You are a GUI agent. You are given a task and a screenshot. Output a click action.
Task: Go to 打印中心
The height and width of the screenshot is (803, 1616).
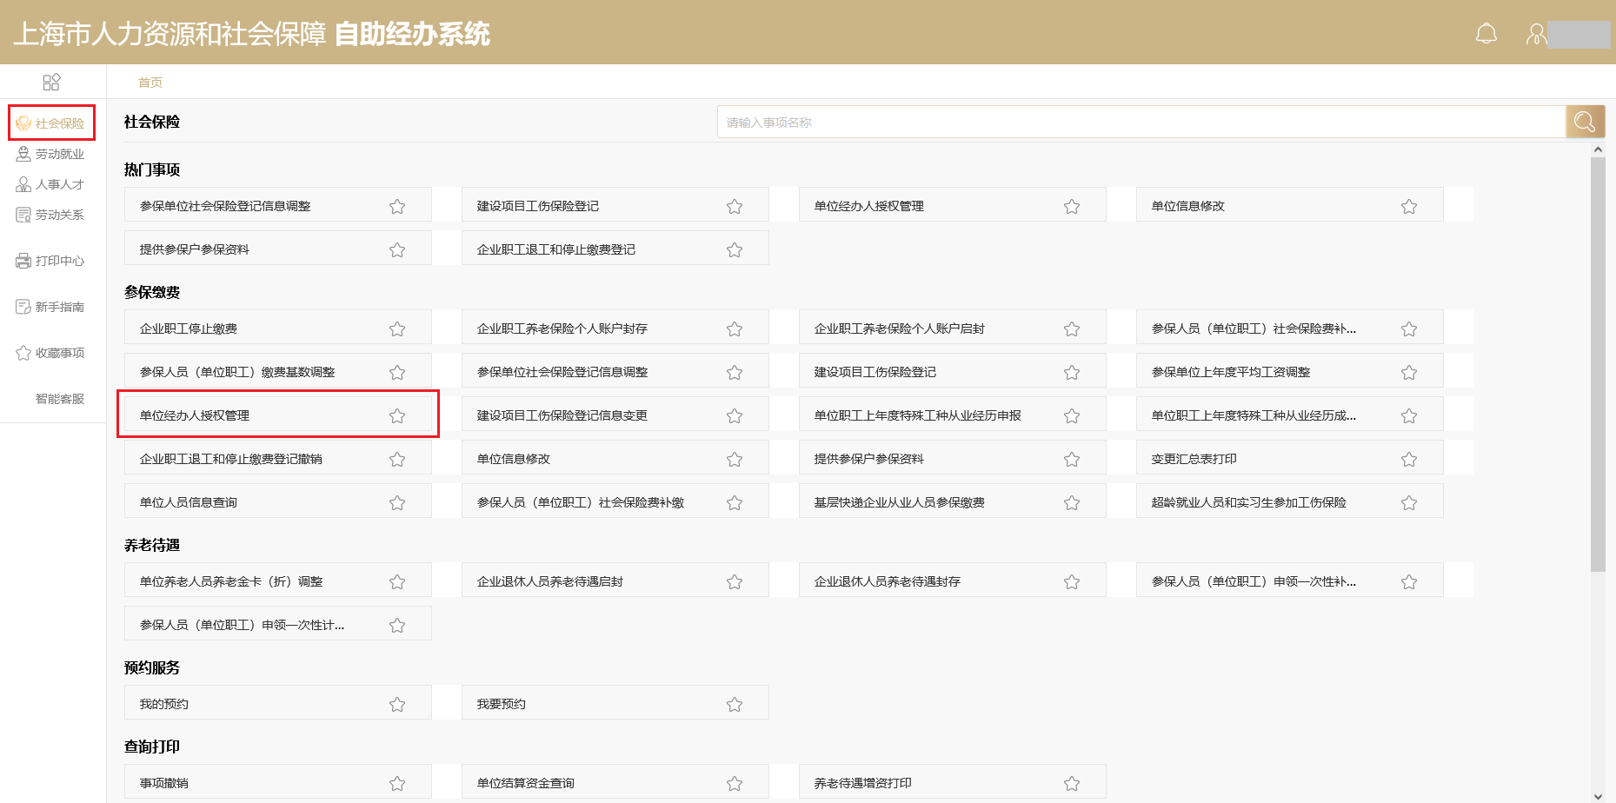coord(51,261)
